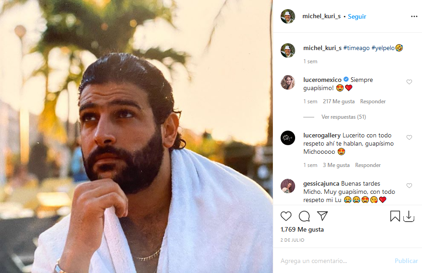Reply to lucerogallery's comment

(368, 165)
